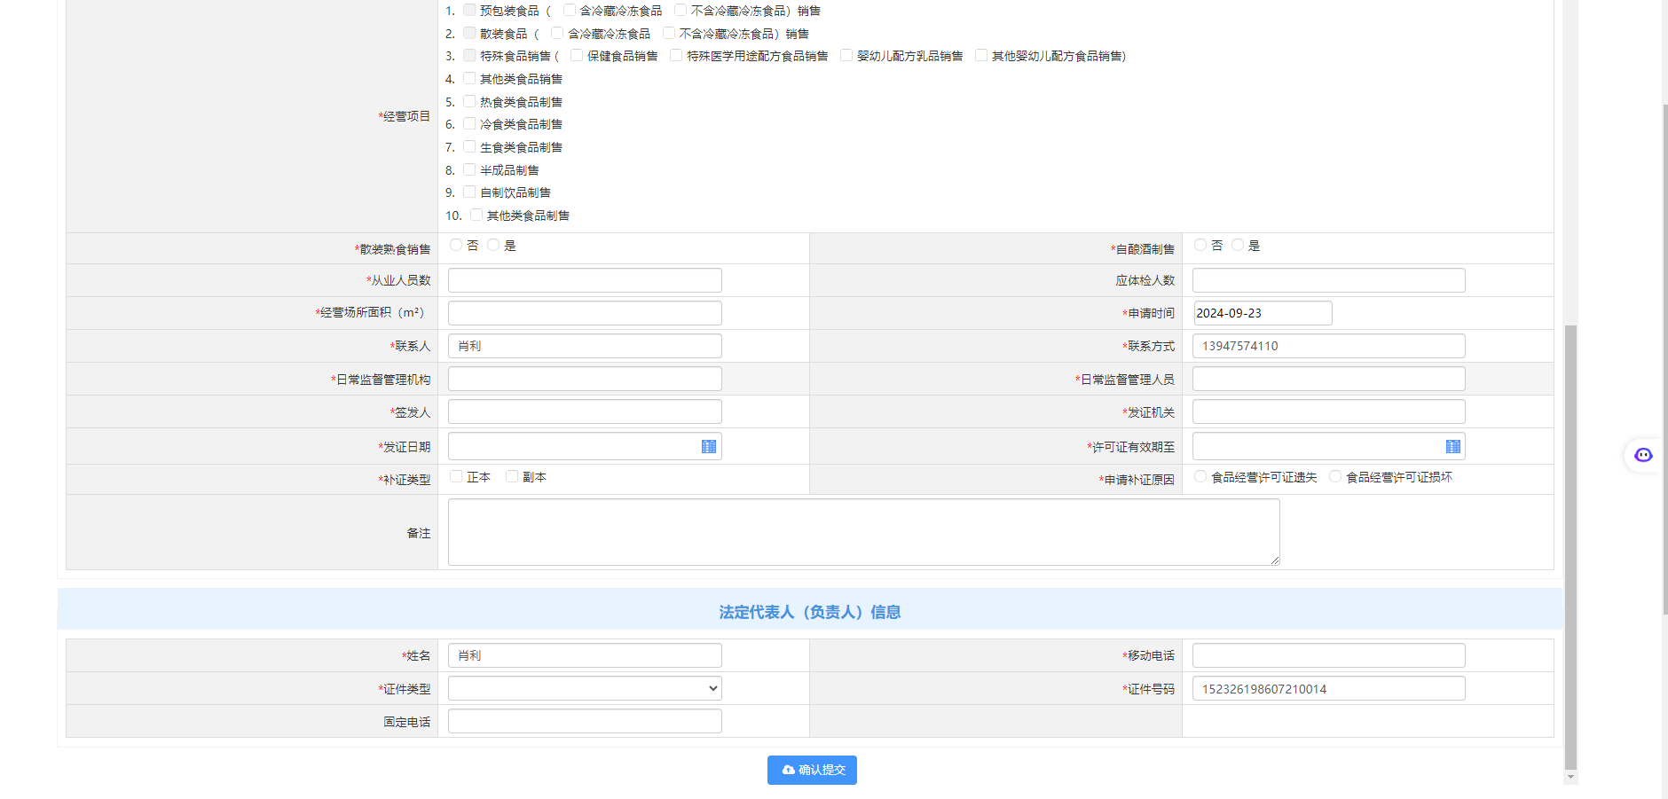Click the 确认提交 submit button

(x=812, y=770)
